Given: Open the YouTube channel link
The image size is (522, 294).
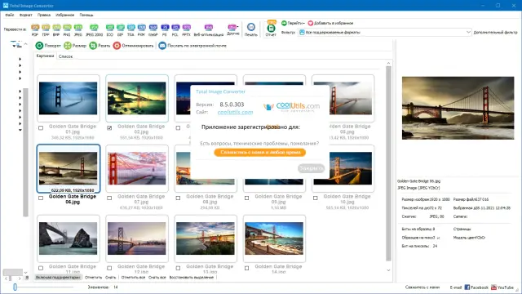Looking at the screenshot, I should point(502,287).
